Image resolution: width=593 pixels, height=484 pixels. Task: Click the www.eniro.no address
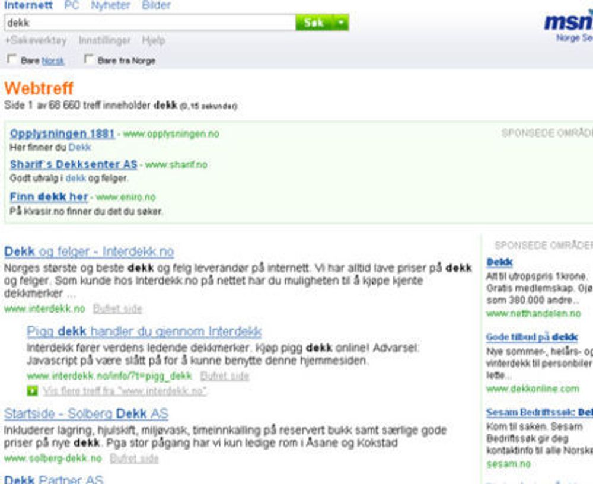(x=126, y=197)
